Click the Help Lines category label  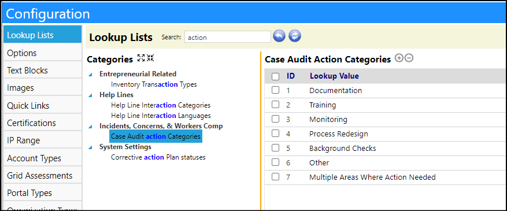[x=116, y=95]
